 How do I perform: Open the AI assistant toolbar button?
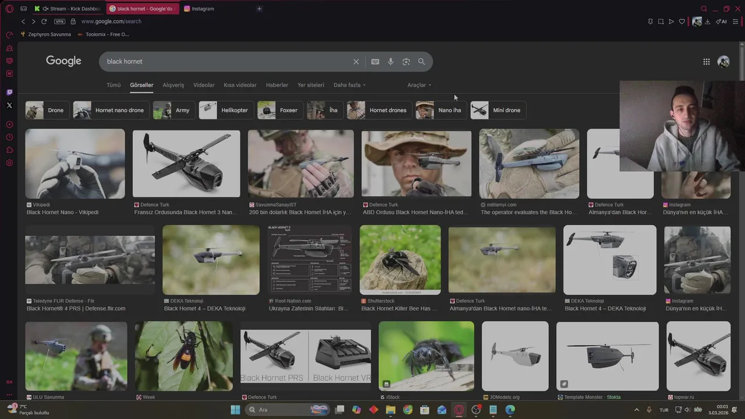point(721,22)
